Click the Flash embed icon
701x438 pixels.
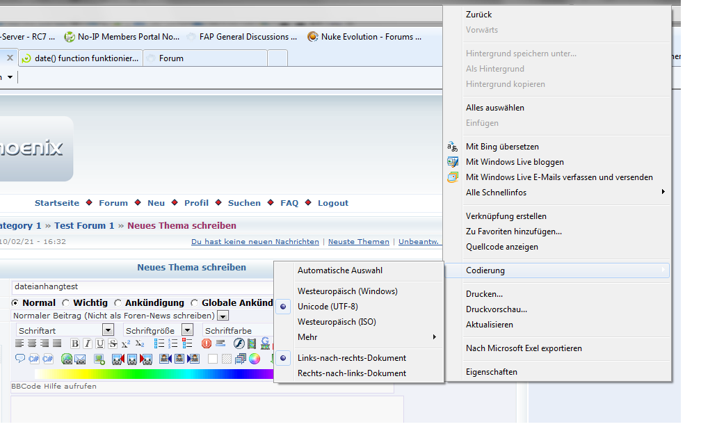tap(239, 343)
